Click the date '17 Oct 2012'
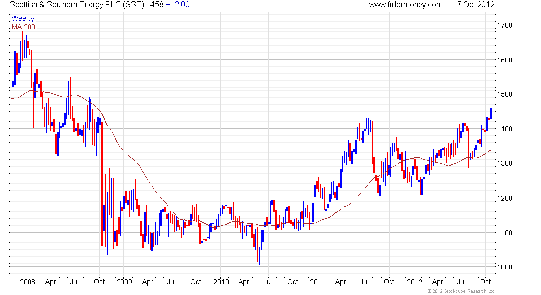The image size is (541, 295). 474,5
